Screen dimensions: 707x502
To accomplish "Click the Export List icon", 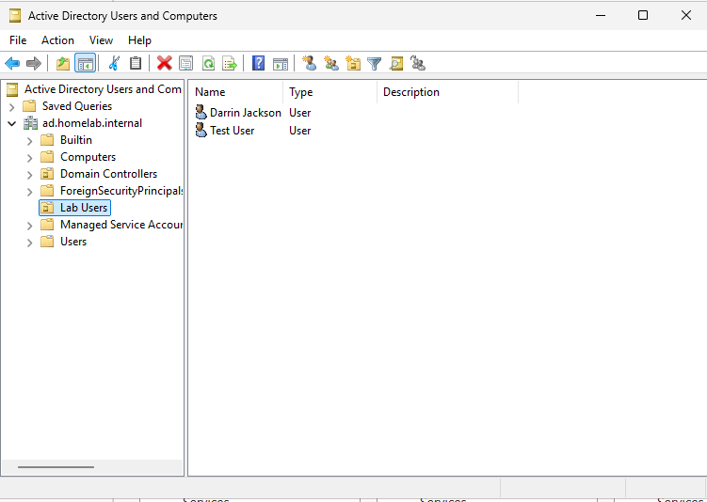I will [x=230, y=64].
